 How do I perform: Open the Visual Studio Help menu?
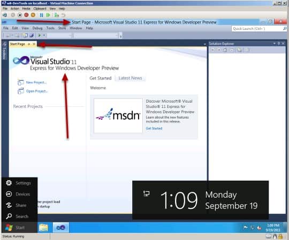(x=89, y=28)
